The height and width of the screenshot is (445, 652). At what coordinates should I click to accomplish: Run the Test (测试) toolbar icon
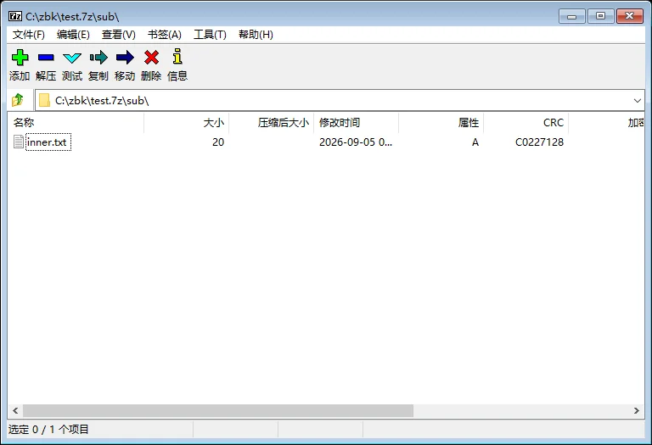point(72,58)
